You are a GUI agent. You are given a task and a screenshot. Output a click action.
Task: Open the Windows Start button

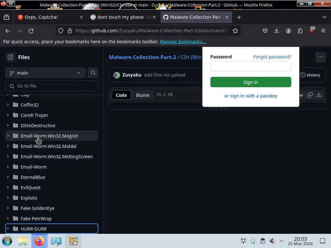(x=7, y=241)
